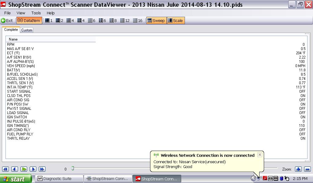Pick the 6-pane grid graph layout
This screenshot has width=313, height=183.
pyautogui.click(x=102, y=20)
